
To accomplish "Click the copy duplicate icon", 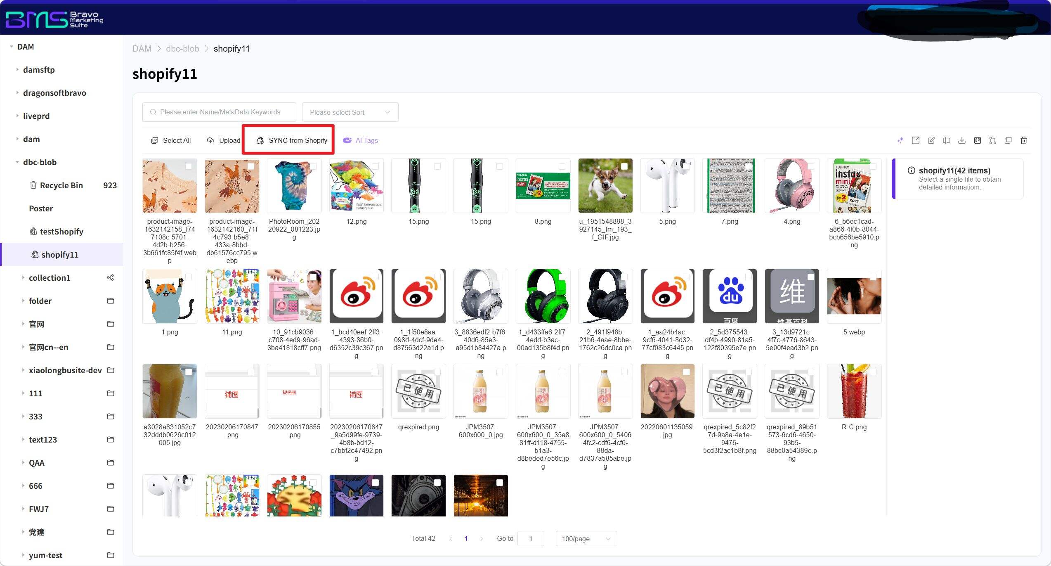I will point(1008,140).
